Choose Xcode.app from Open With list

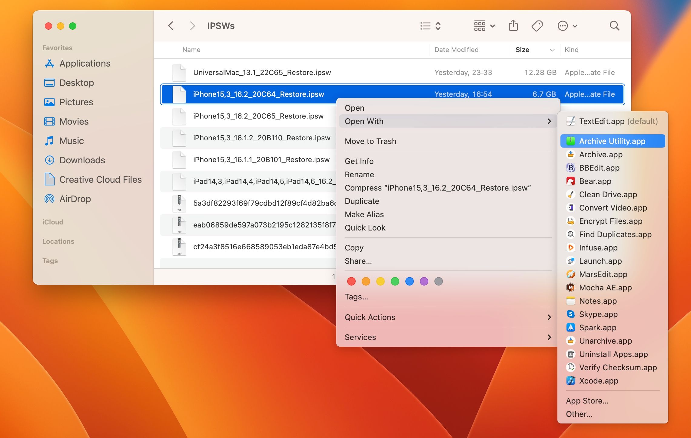point(598,381)
